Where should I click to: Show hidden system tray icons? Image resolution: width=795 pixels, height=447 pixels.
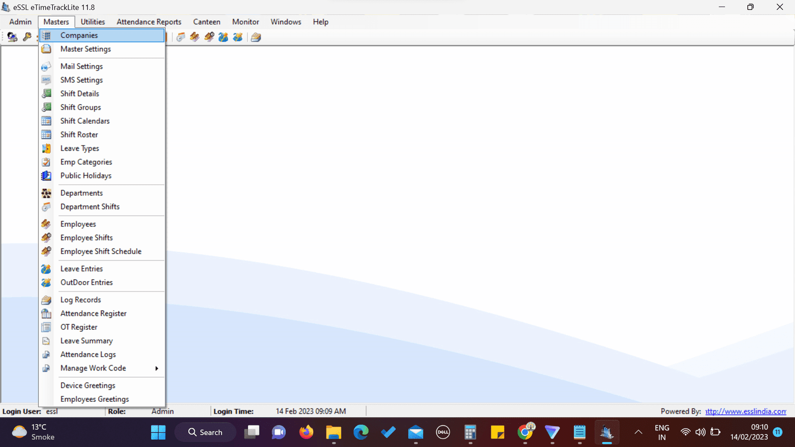pos(638,432)
